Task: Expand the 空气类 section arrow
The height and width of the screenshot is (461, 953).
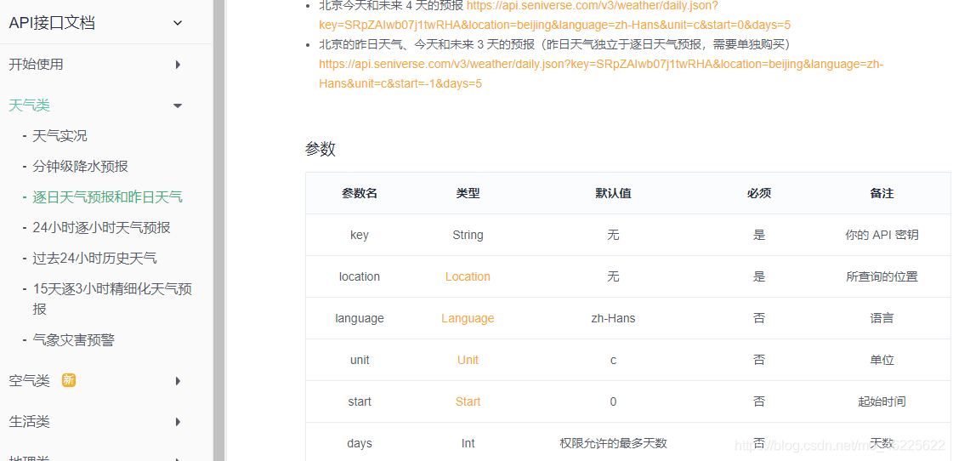Action: click(x=178, y=381)
